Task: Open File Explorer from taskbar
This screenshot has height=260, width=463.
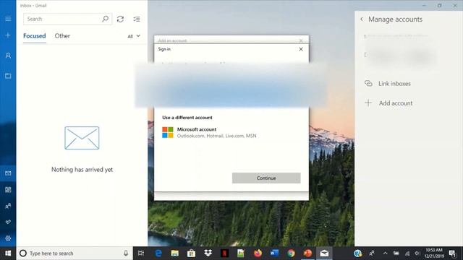Action: pos(175,253)
